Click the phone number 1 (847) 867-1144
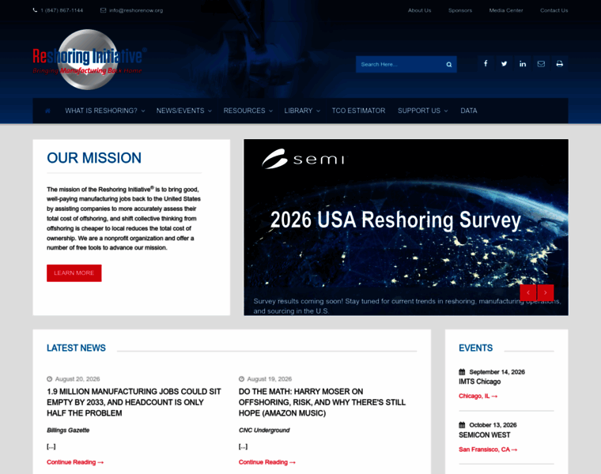 point(62,10)
